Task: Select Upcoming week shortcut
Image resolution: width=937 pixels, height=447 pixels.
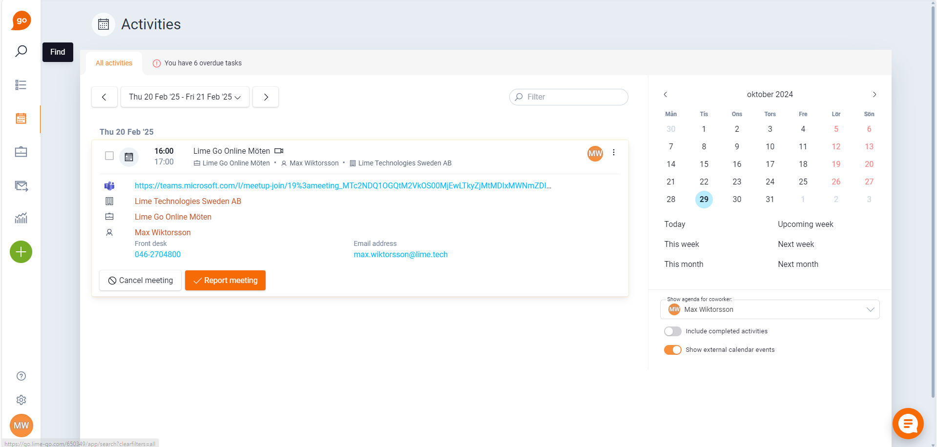Action: 806,224
